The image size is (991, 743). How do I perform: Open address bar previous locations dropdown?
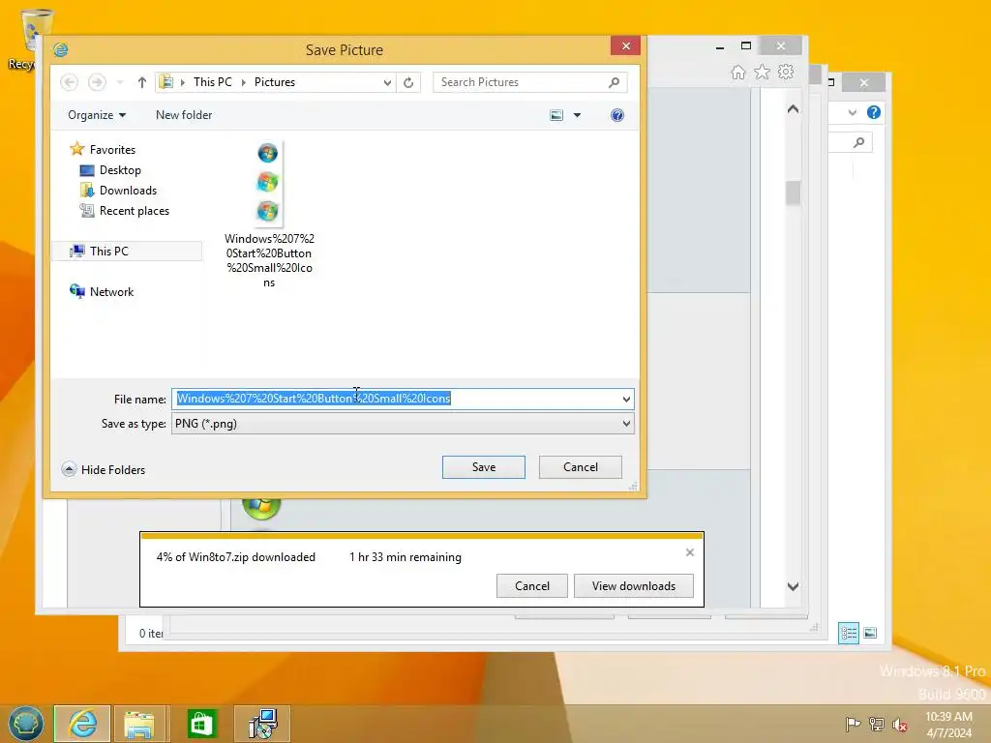coord(387,82)
